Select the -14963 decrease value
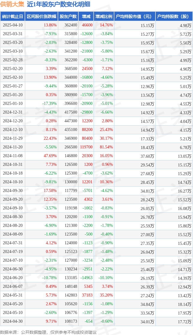This screenshot has height=335, width=193. pos(87,278)
